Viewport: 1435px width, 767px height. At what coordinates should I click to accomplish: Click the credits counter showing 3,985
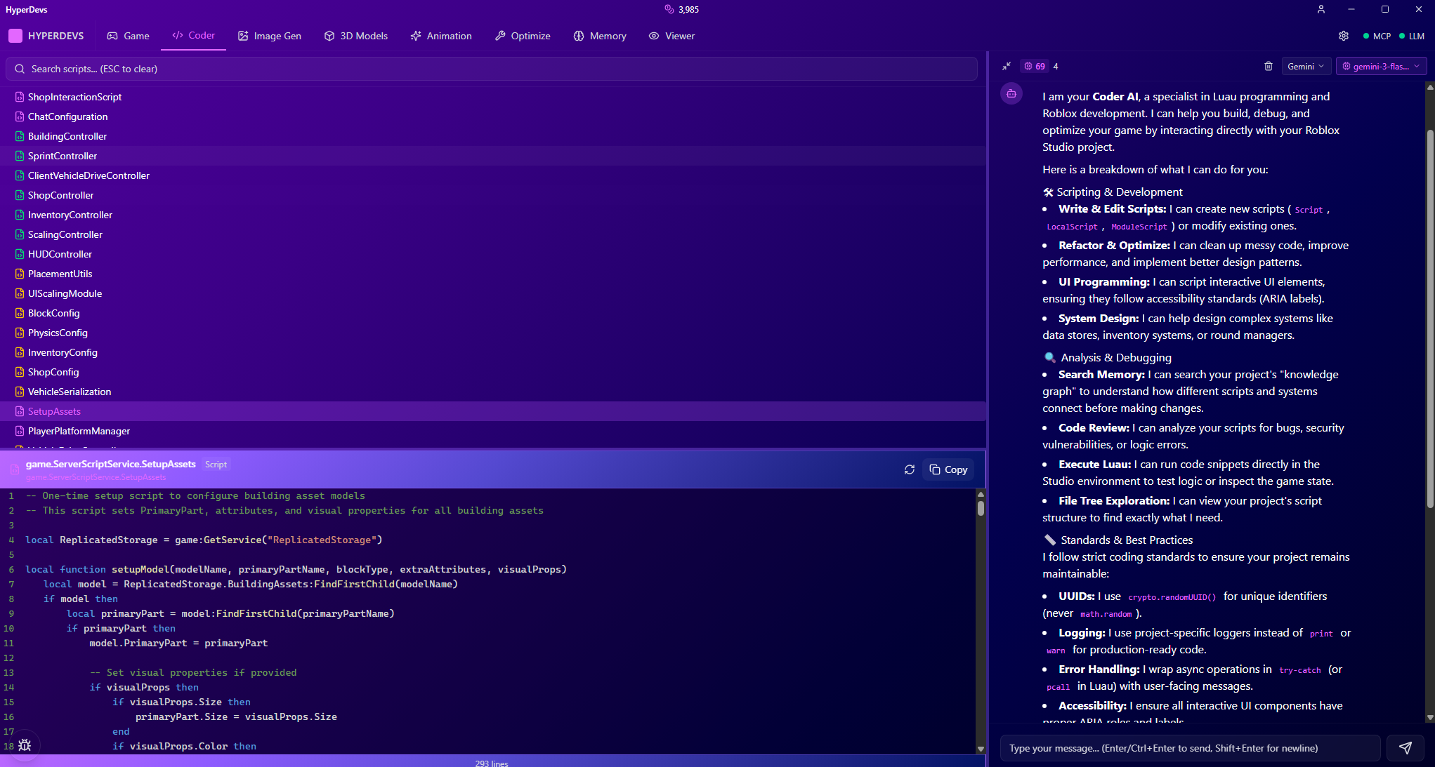tap(682, 9)
